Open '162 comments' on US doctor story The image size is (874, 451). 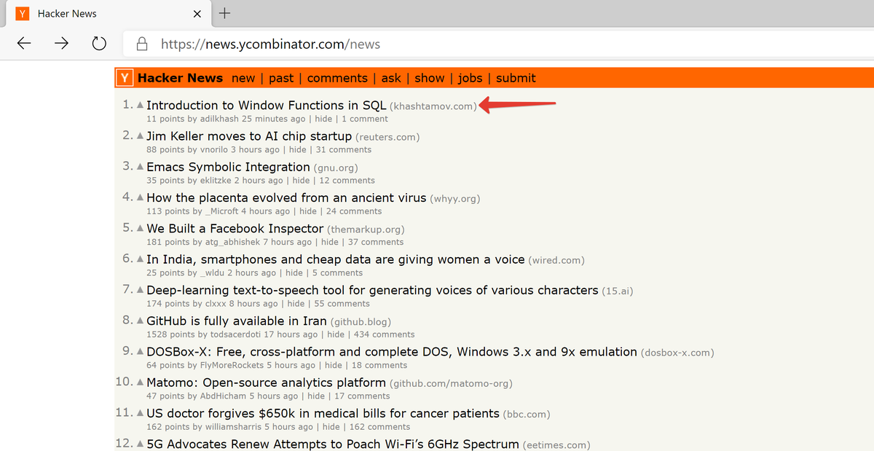(379, 426)
